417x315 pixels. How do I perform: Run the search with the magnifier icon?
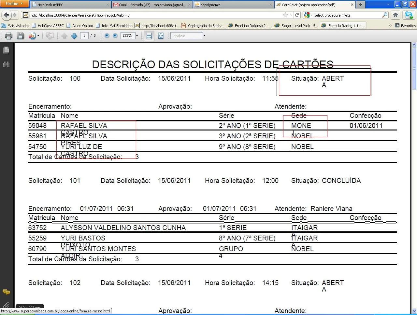[385, 15]
